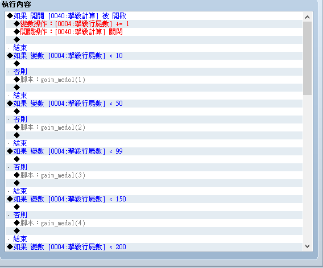Select the empty diamond line below gain_medal(4)
This screenshot has height=268, width=323.
154,231
